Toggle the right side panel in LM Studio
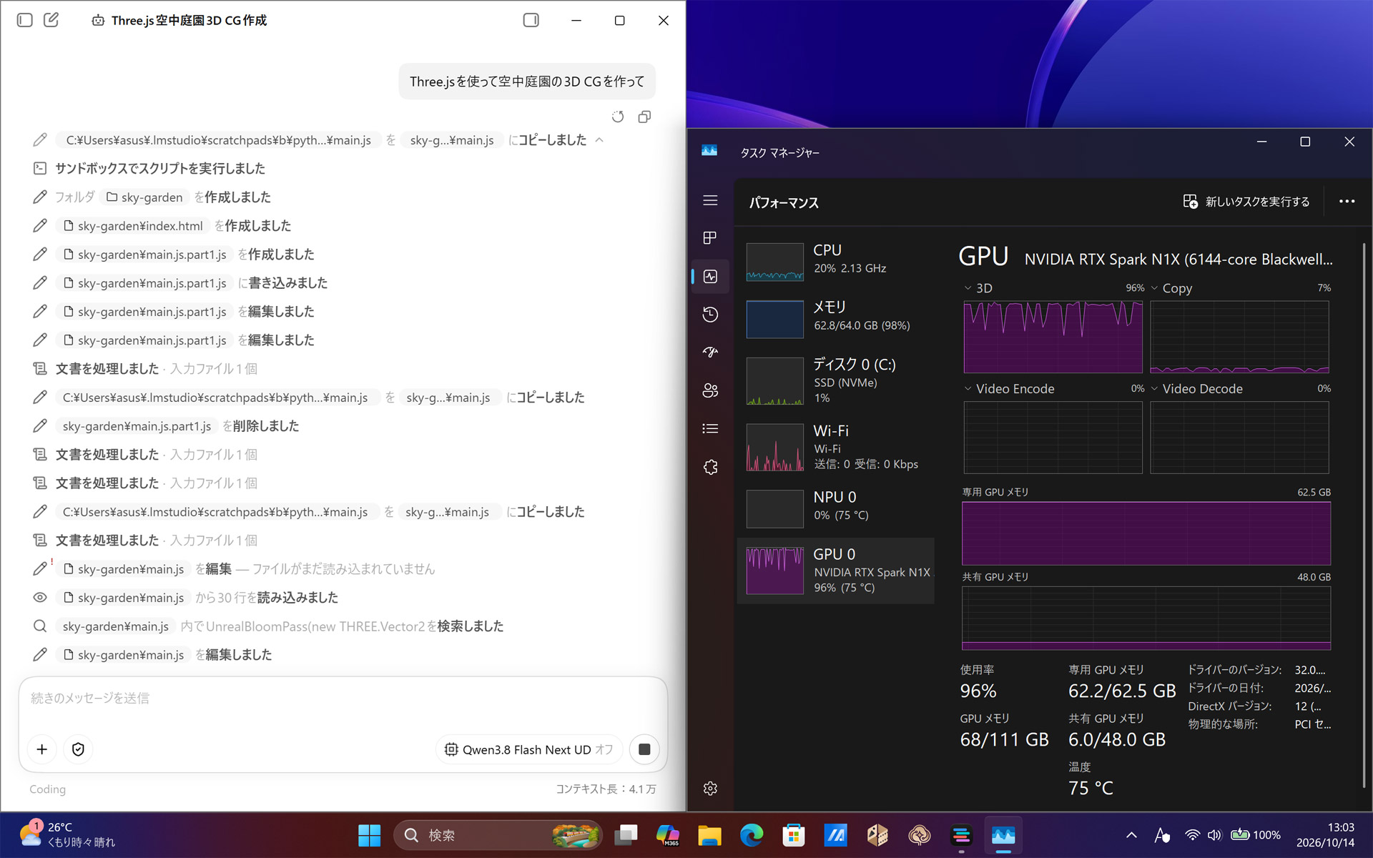Screen dimensions: 1373x858 coord(531,20)
